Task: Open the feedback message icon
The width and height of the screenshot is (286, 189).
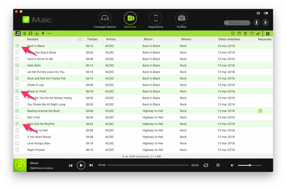Action: (x=258, y=13)
